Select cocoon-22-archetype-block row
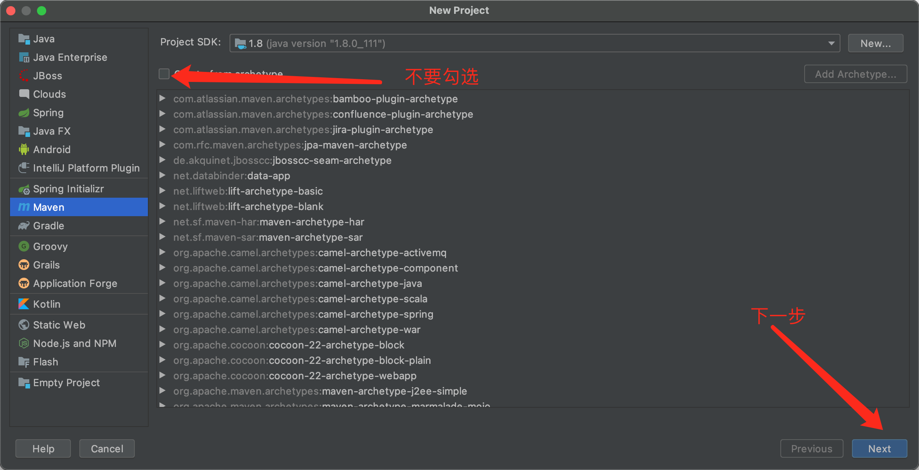Image resolution: width=919 pixels, height=470 pixels. click(533, 345)
